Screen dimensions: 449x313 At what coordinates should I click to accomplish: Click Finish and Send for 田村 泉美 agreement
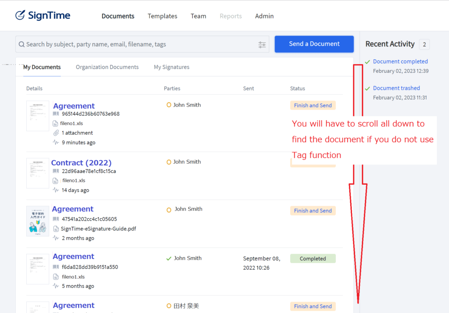tap(313, 306)
